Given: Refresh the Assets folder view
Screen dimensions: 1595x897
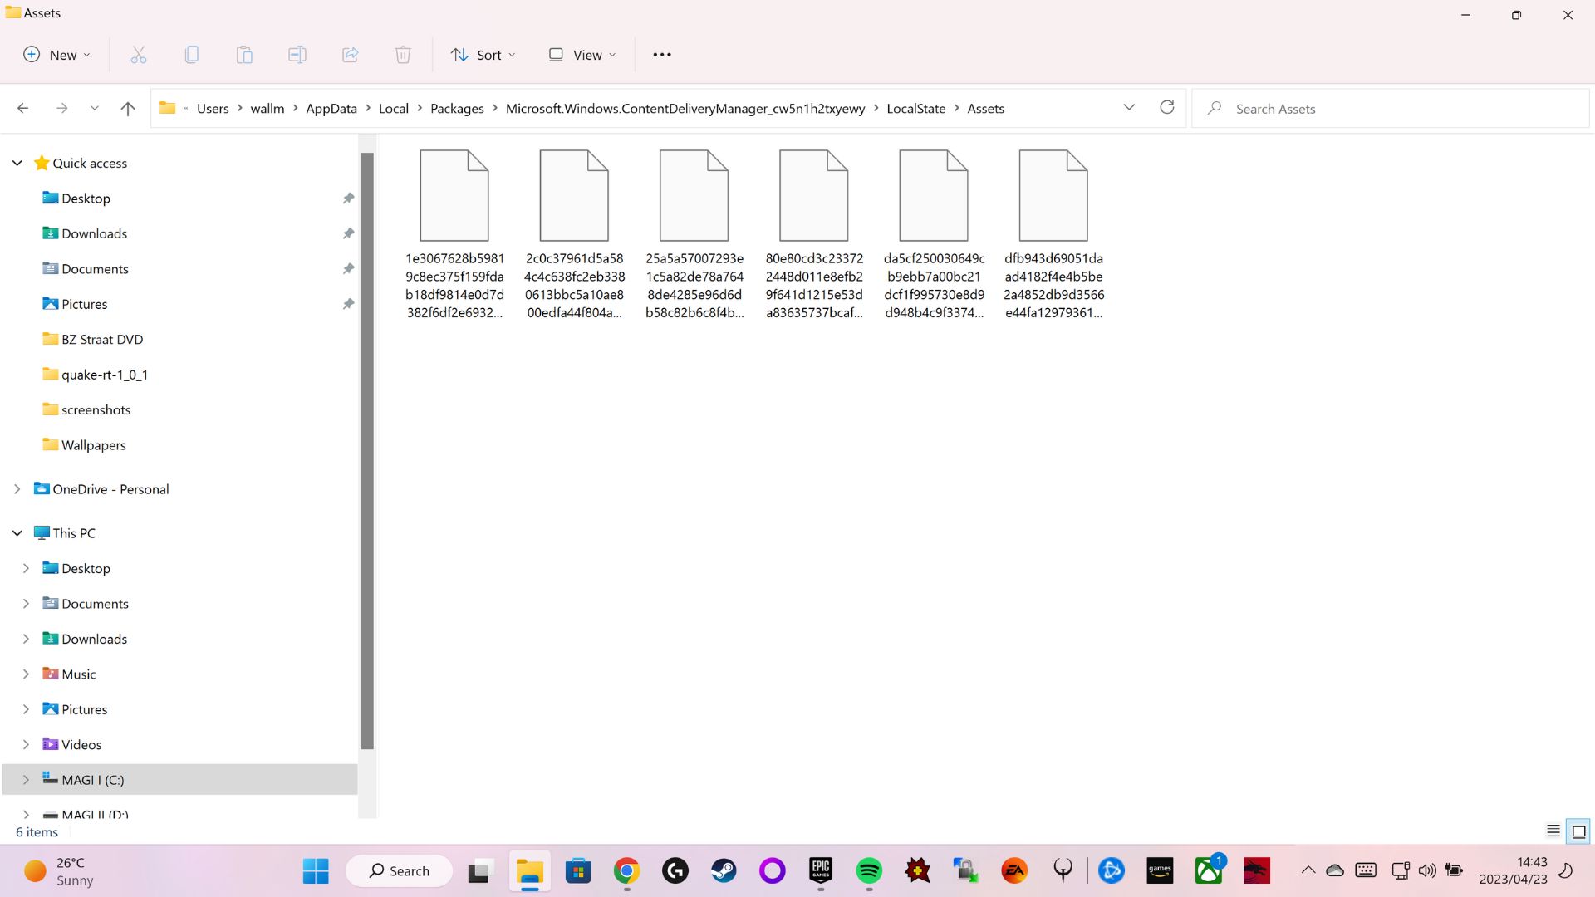Looking at the screenshot, I should click(1166, 107).
